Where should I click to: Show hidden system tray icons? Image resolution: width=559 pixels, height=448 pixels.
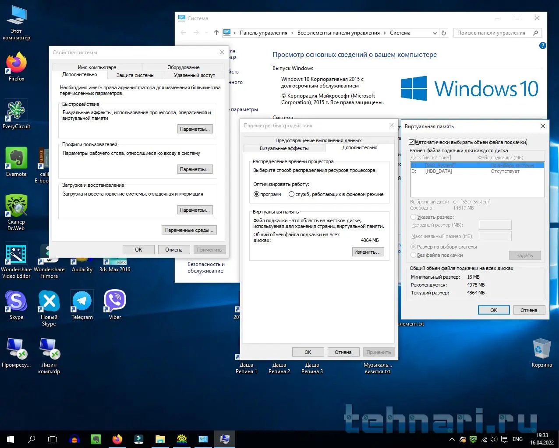452,439
